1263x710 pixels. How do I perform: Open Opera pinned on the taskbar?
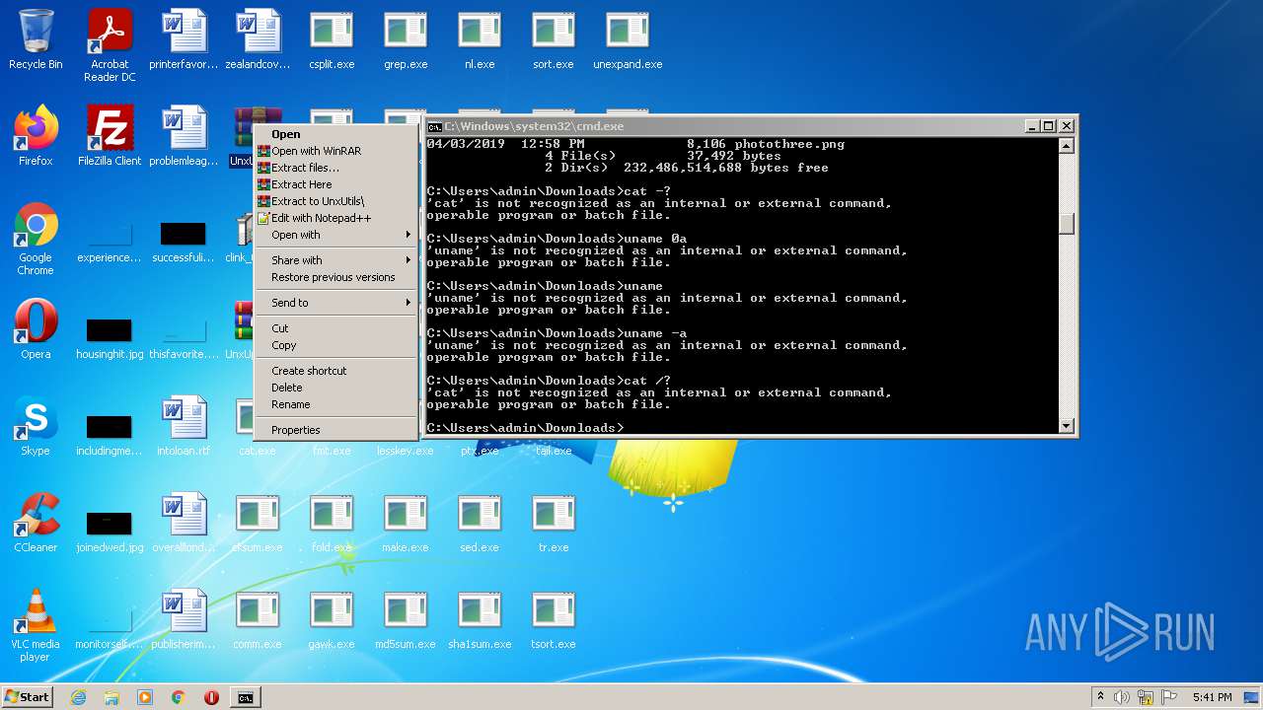tap(211, 697)
